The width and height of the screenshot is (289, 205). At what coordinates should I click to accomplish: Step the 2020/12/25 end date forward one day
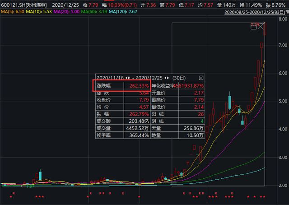coord(168,78)
